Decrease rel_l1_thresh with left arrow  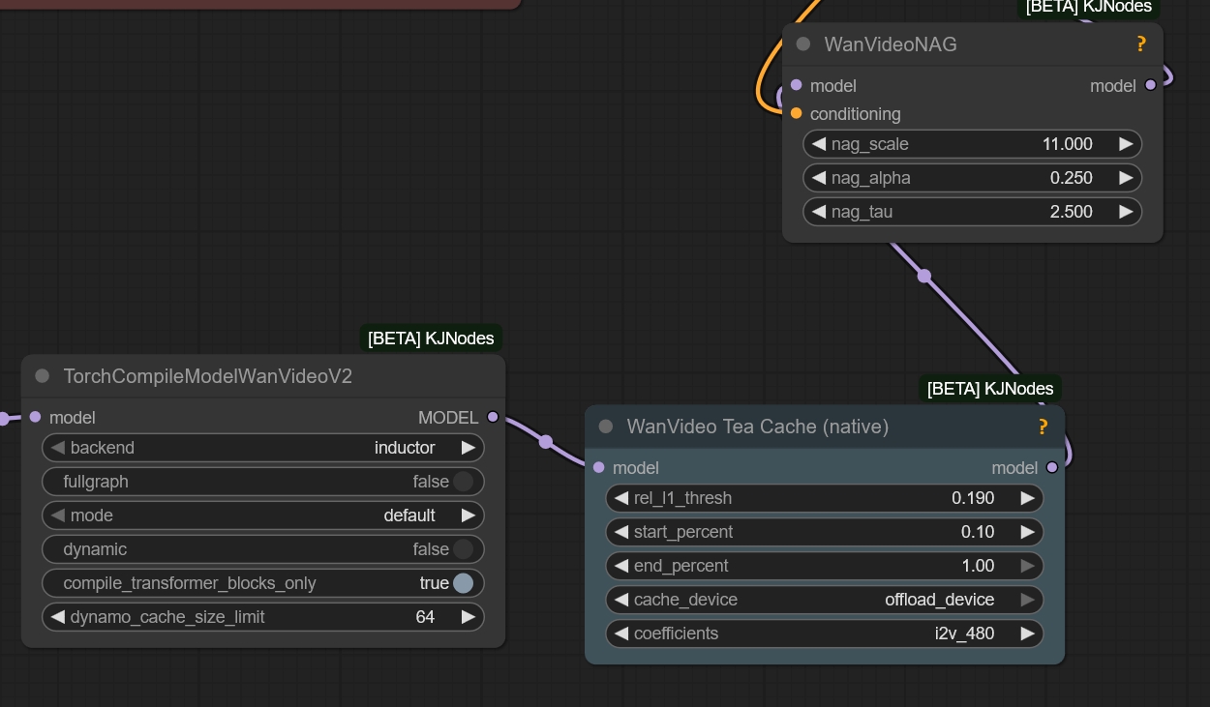[621, 498]
